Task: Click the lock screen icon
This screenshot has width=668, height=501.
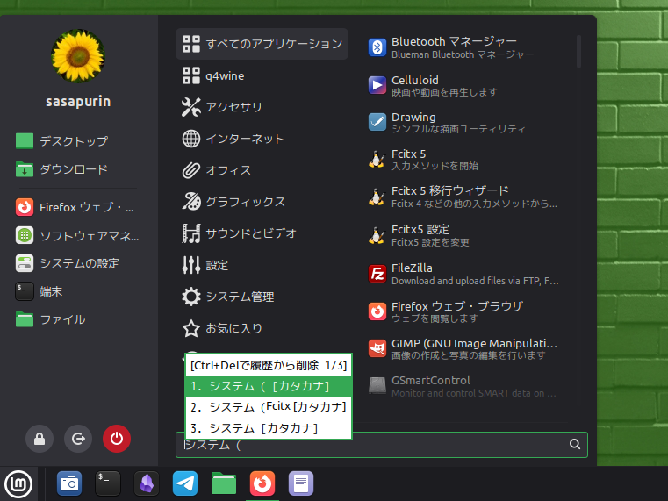Action: pos(39,440)
